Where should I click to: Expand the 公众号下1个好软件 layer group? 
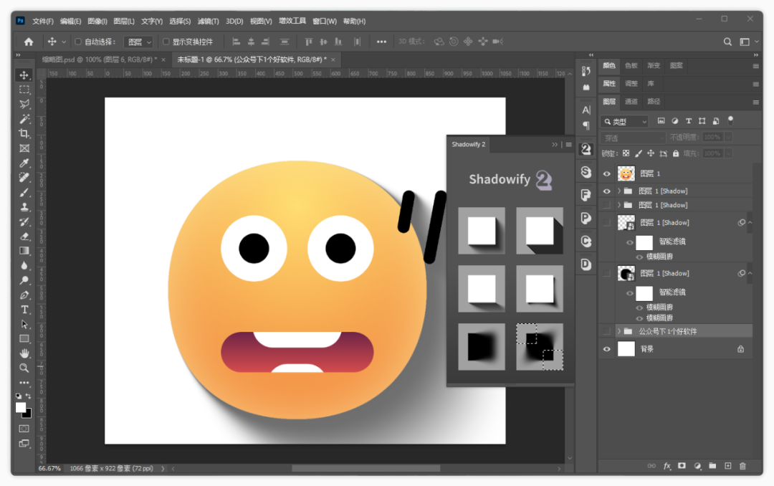point(618,331)
